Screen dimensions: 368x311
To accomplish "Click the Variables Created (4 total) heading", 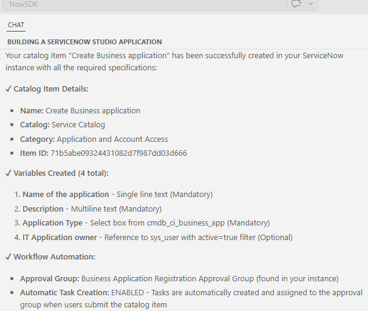I will (61, 173).
